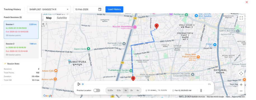Zoom in the map
The height and width of the screenshot is (100, 256).
241,85
